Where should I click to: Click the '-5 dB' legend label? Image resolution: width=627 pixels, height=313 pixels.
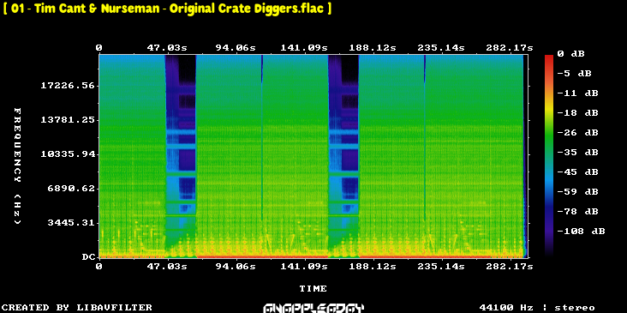point(574,73)
